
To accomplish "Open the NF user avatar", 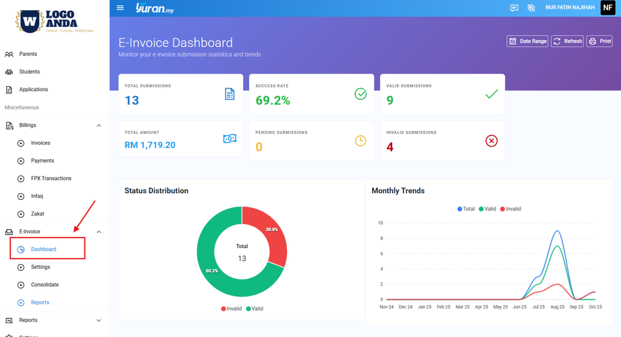I will pyautogui.click(x=607, y=7).
